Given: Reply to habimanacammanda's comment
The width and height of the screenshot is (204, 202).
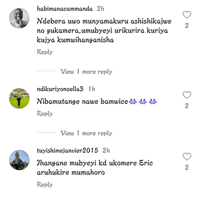Looking at the screenshot, I should coord(45,52).
